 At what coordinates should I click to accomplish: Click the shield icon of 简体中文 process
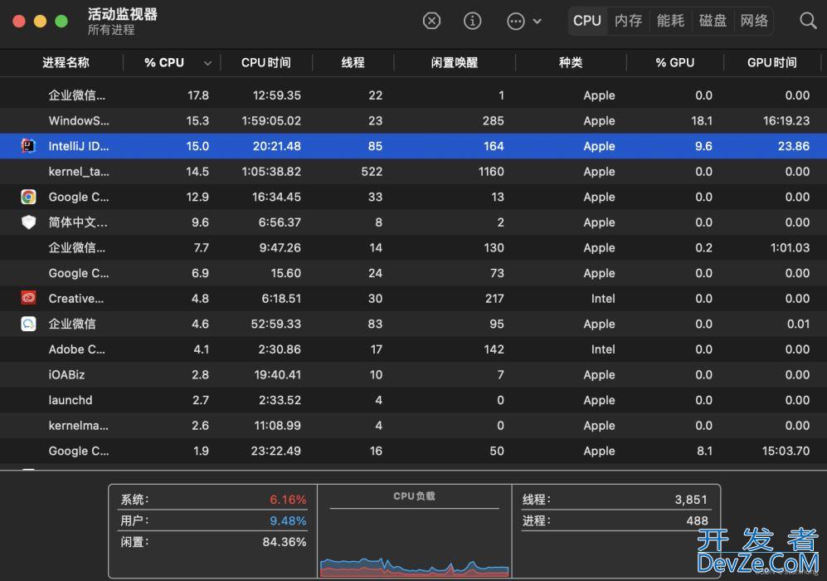pyautogui.click(x=28, y=222)
